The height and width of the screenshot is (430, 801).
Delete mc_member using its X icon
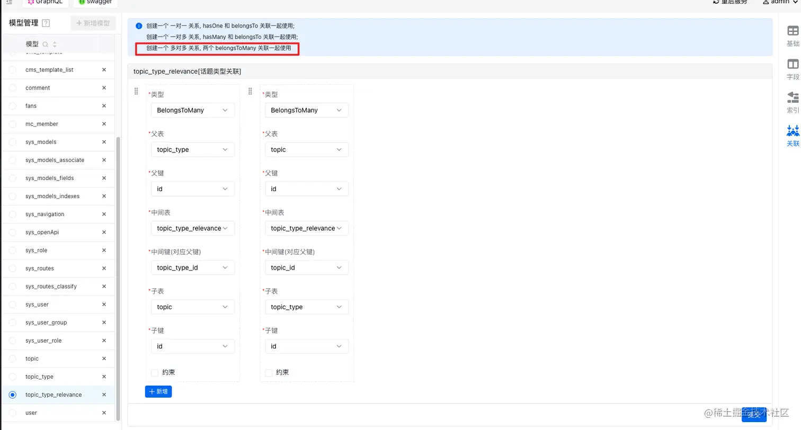[x=104, y=124]
